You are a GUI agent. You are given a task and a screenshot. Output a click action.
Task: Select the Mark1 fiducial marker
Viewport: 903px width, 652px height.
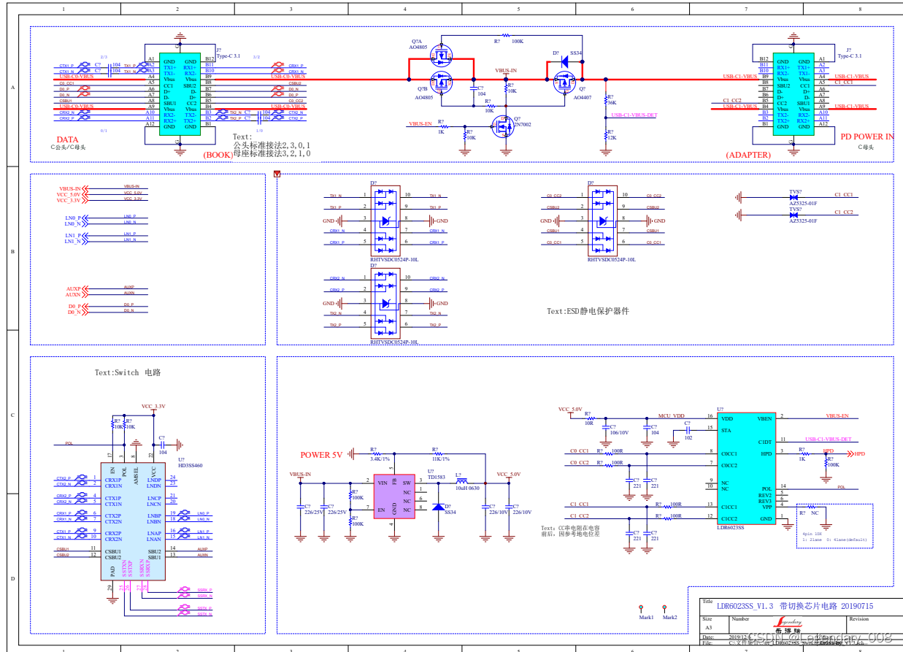[642, 607]
